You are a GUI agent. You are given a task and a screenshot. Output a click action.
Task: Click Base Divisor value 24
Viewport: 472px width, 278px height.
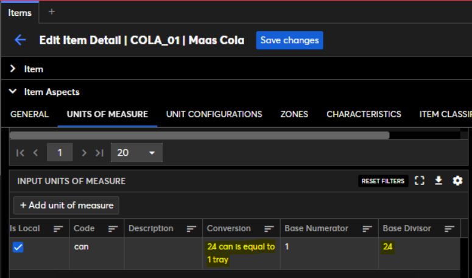(x=387, y=247)
